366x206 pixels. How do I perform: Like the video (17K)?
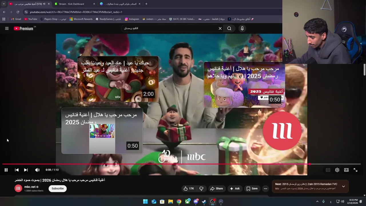coord(189,189)
